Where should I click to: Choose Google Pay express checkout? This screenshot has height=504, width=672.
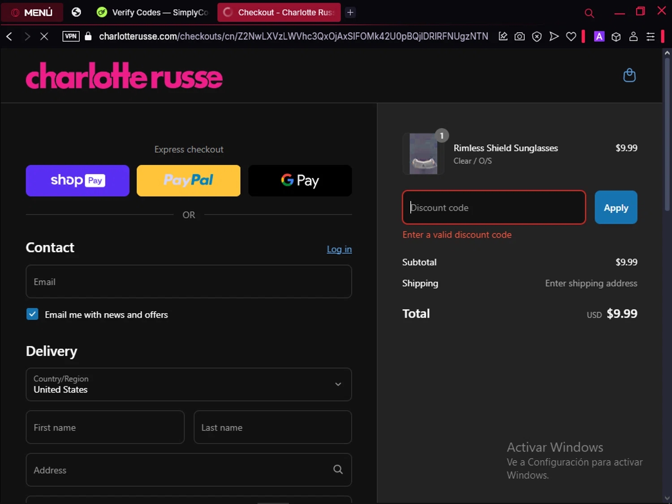point(300,181)
